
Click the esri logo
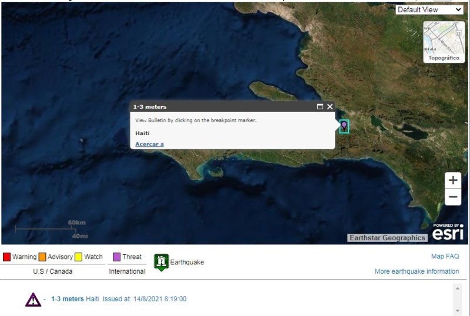(448, 233)
